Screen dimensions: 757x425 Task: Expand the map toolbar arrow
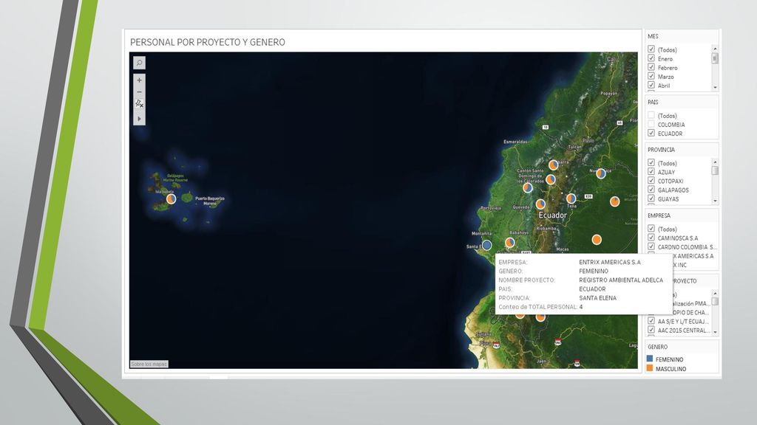point(139,119)
